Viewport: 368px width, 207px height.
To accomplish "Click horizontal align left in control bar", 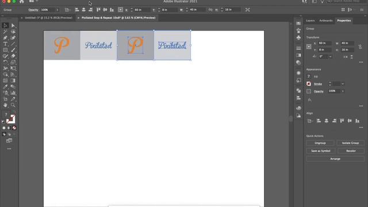I will [77, 10].
